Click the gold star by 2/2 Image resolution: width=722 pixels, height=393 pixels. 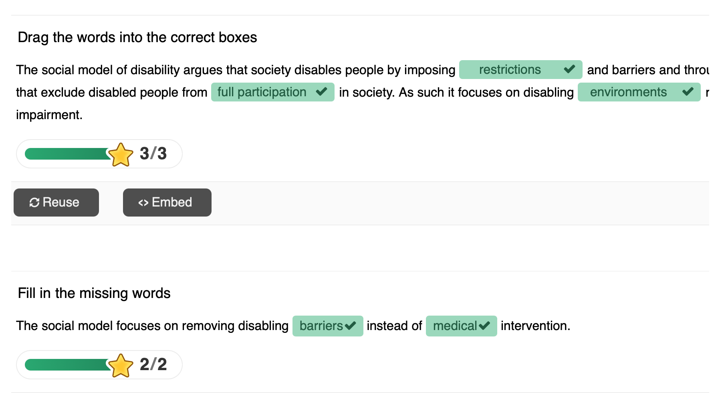[x=121, y=365]
